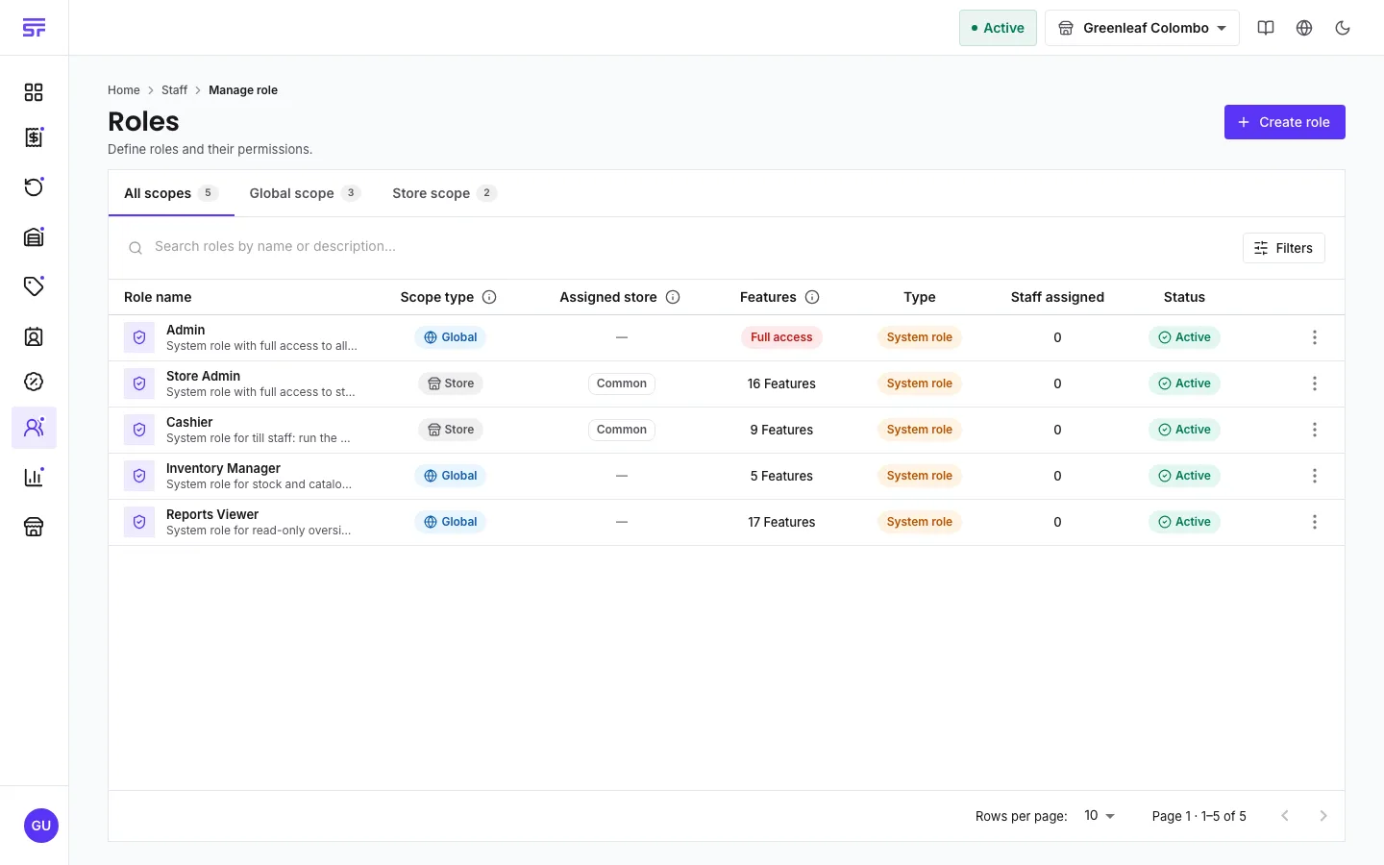This screenshot has height=865, width=1384.
Task: Open the price tag icon in sidebar
Action: coord(34,286)
